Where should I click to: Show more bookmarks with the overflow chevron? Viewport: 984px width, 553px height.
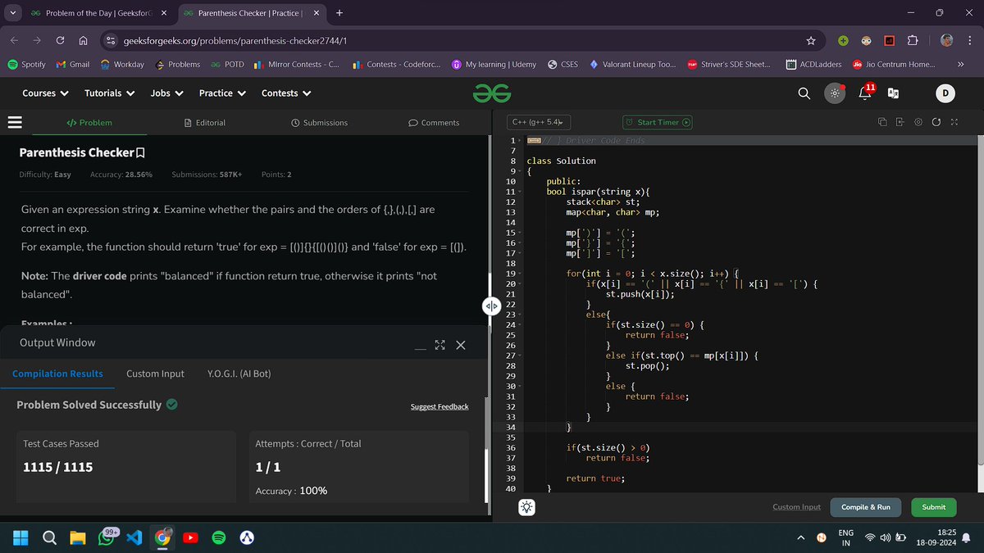[960, 64]
